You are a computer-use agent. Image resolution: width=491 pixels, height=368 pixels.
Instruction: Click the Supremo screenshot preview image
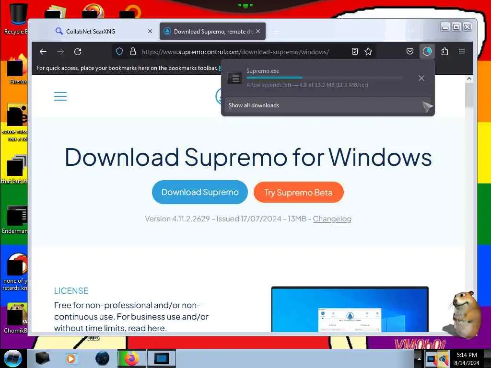click(350, 309)
